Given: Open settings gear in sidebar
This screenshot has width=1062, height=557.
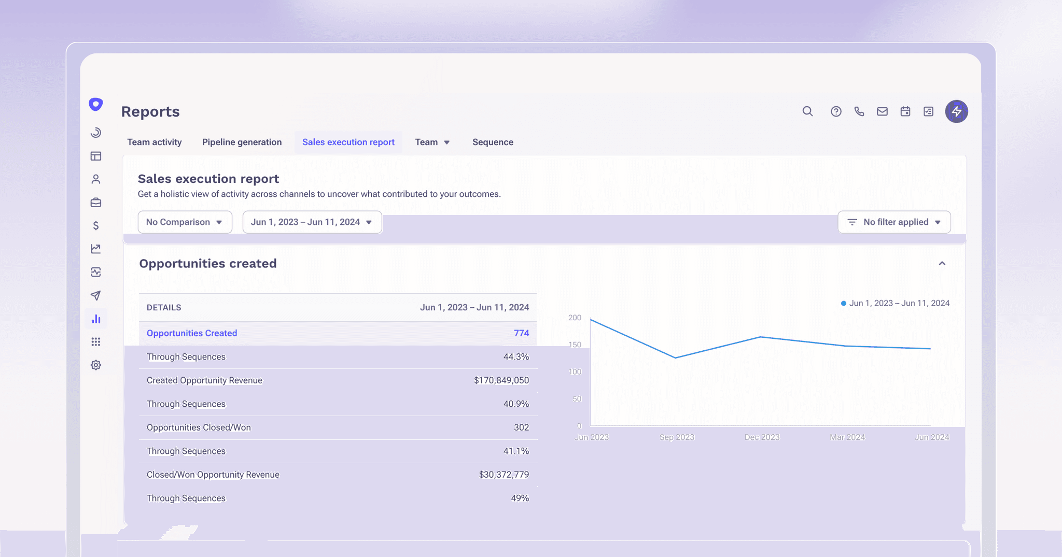Looking at the screenshot, I should click(96, 365).
